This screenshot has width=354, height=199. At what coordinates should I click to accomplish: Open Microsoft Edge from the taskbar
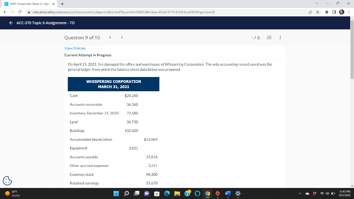(x=167, y=193)
